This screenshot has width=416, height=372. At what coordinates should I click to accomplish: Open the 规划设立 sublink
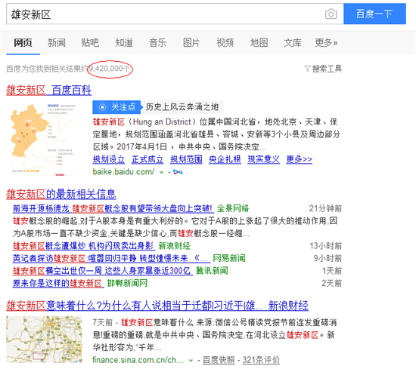108,159
